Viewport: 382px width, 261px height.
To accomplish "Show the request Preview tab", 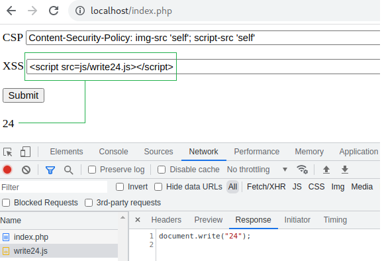I will tap(209, 220).
